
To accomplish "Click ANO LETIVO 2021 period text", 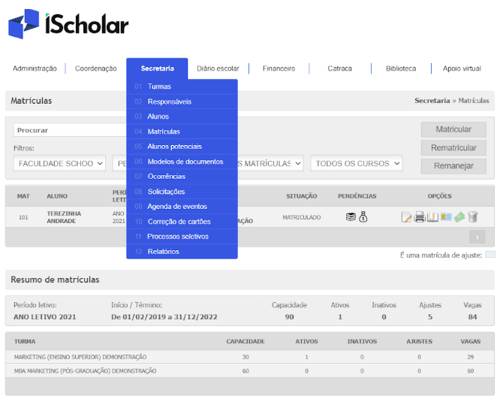I will tap(44, 317).
